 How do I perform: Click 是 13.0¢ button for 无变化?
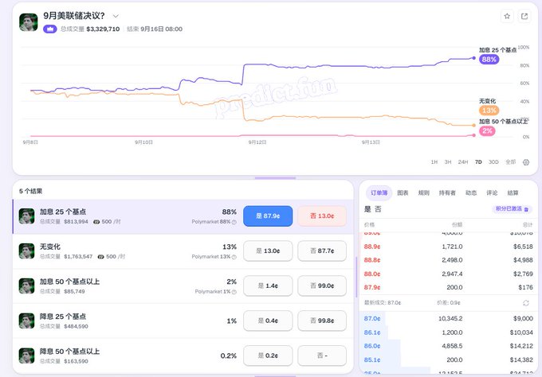[268, 251]
